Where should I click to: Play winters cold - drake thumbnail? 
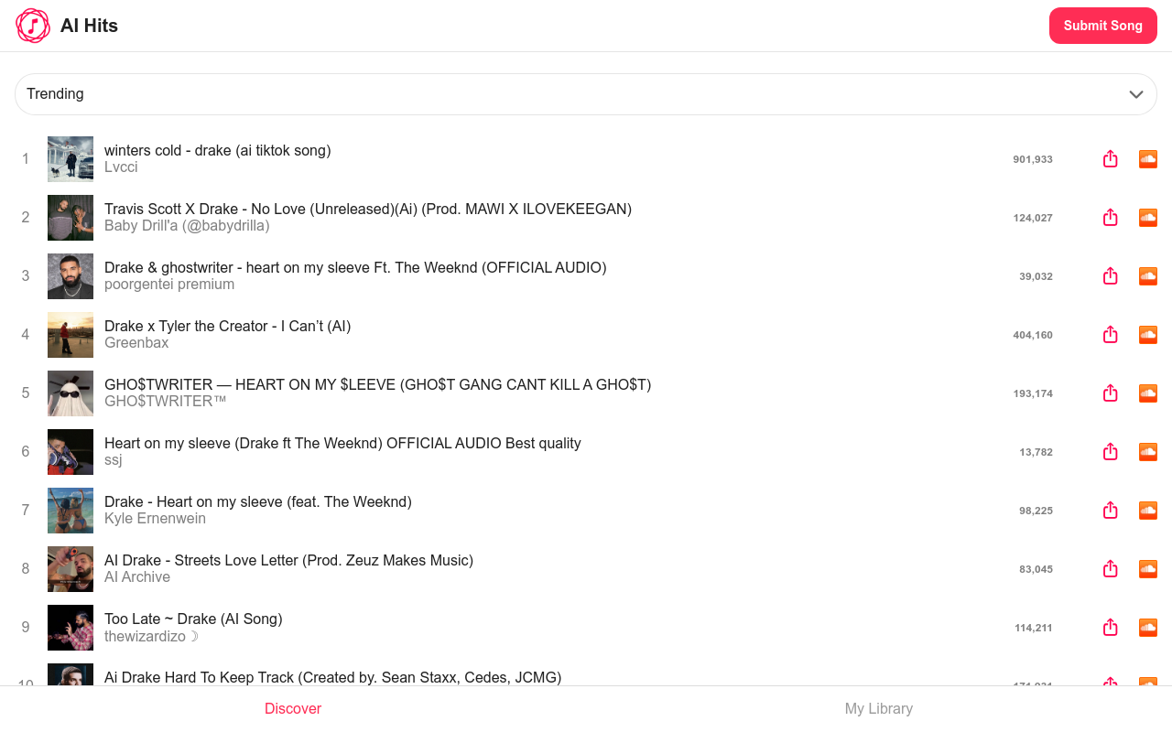(71, 159)
